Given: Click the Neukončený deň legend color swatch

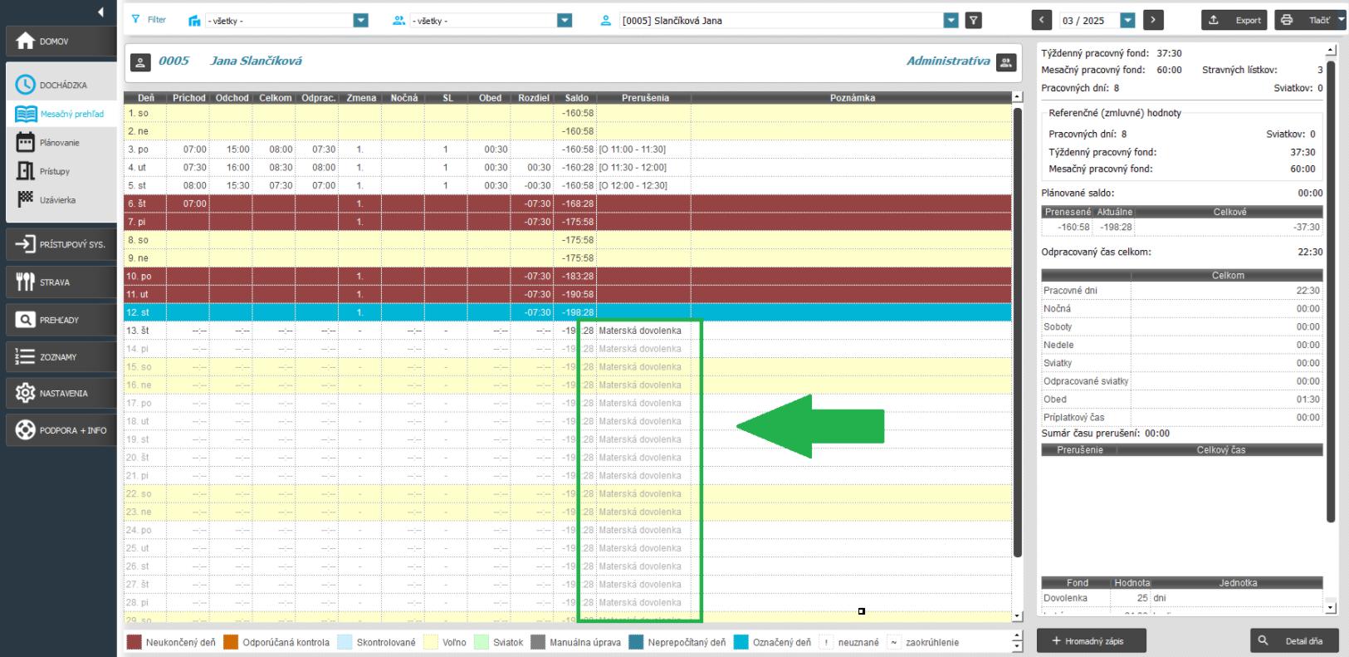Looking at the screenshot, I should pos(134,642).
